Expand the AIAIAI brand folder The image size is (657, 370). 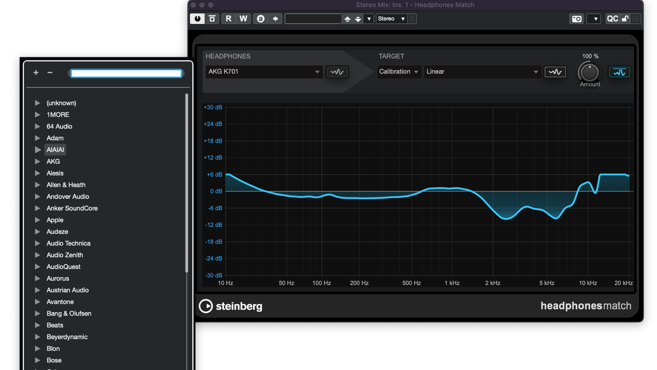[38, 150]
